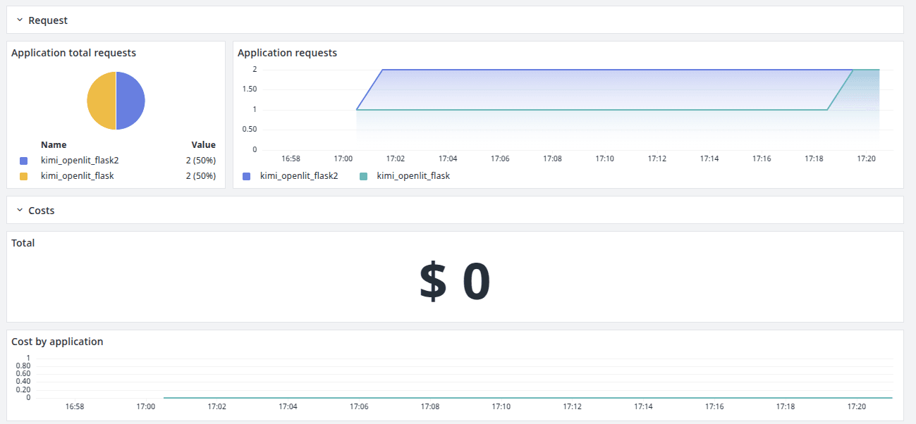Click the Request row title
916x424 pixels.
coord(48,20)
